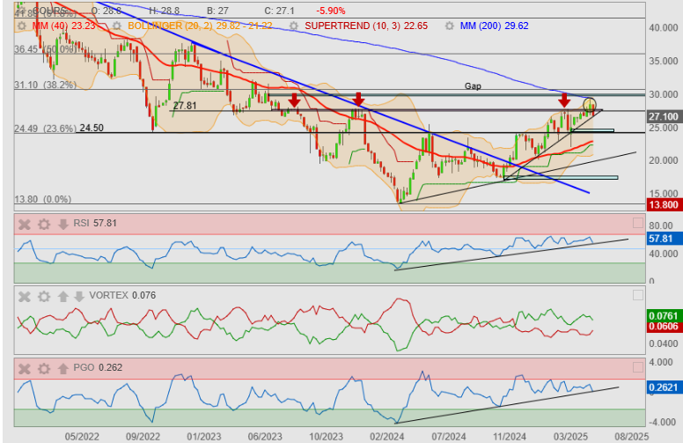Click the 01/2023 date on time axis
Image resolution: width=683 pixels, height=443 pixels.
(204, 437)
